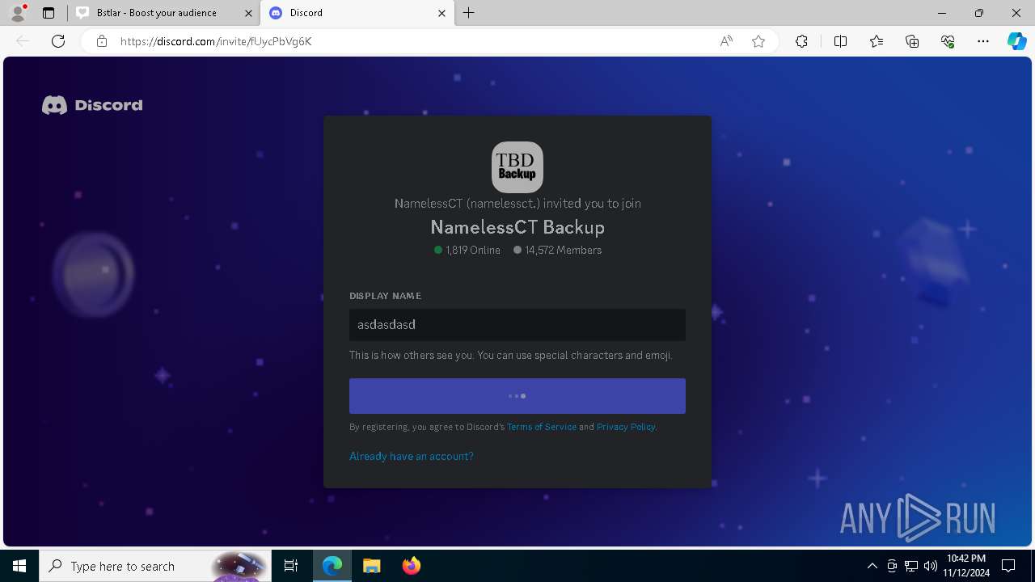
Task: Go back in the browser
Action: coord(23,41)
